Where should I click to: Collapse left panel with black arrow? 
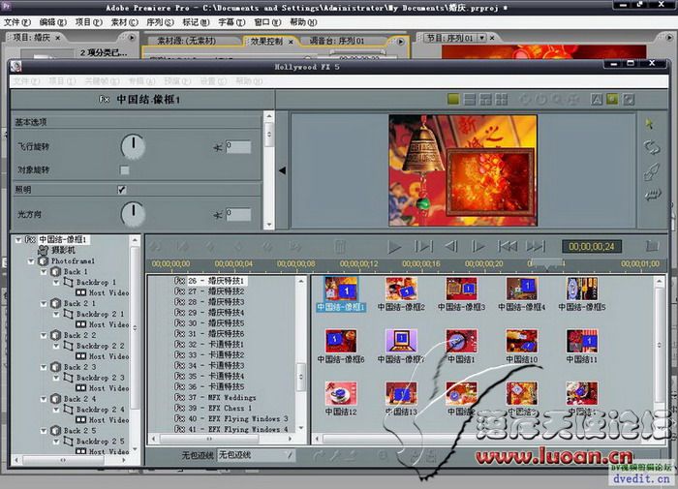pos(283,170)
